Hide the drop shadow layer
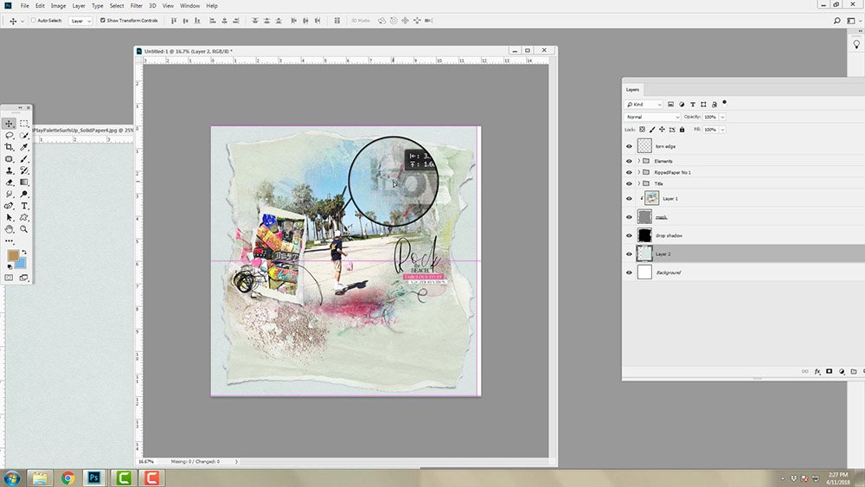The image size is (865, 487). point(629,235)
